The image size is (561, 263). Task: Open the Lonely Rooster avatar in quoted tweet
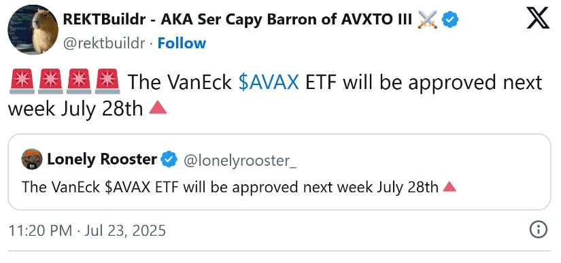32,160
